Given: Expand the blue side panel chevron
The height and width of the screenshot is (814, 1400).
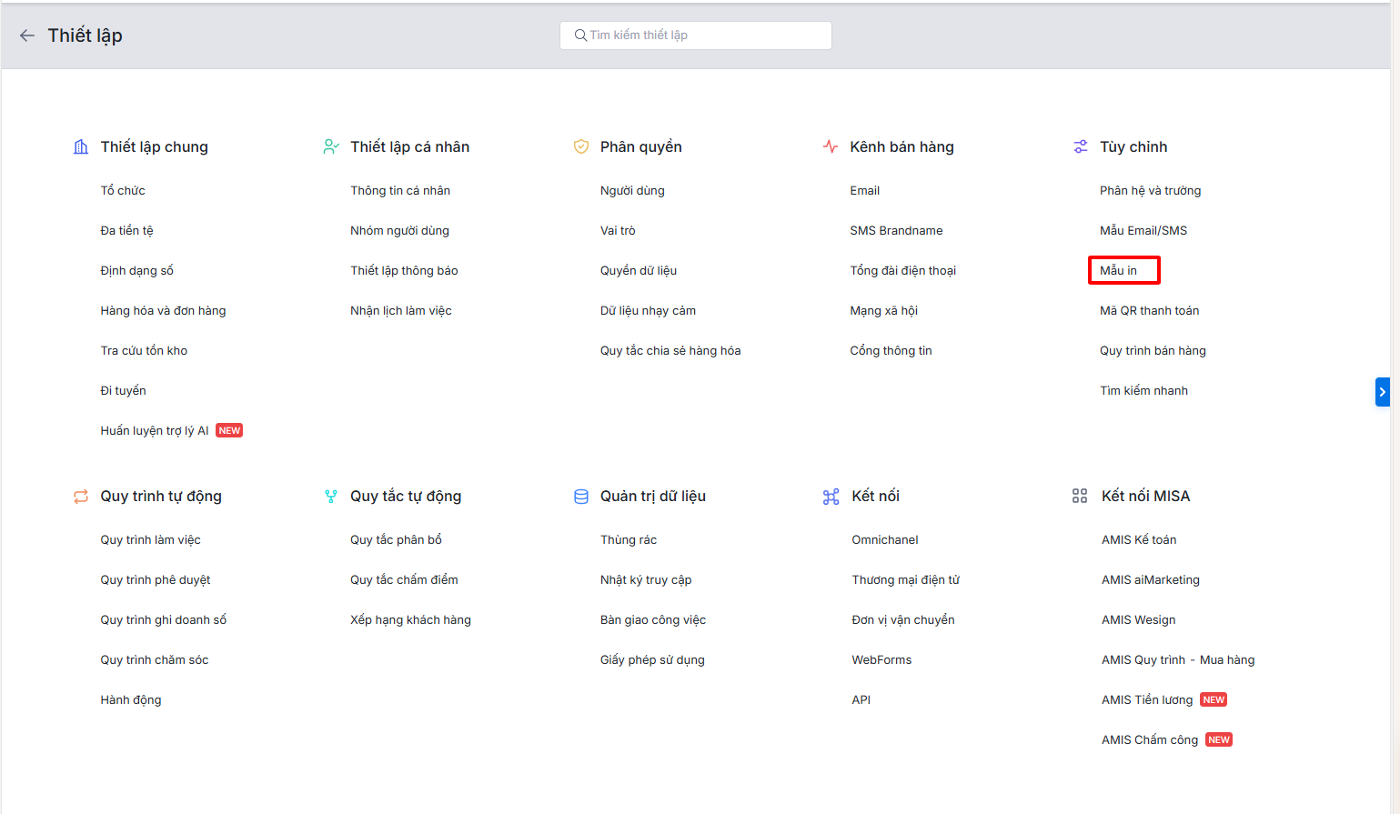Looking at the screenshot, I should pyautogui.click(x=1382, y=392).
